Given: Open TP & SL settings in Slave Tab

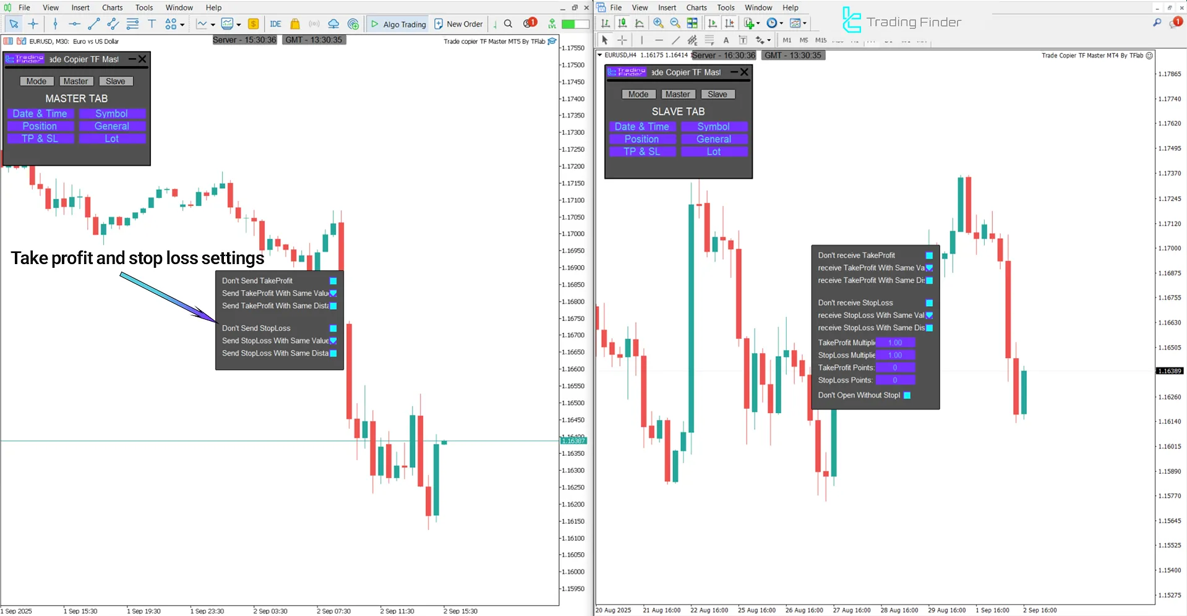Looking at the screenshot, I should pos(642,152).
